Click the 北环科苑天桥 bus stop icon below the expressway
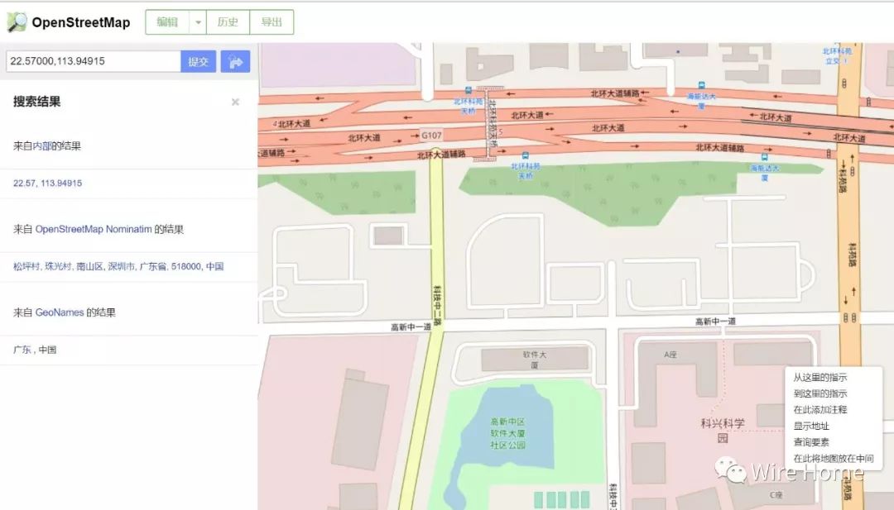 525,155
